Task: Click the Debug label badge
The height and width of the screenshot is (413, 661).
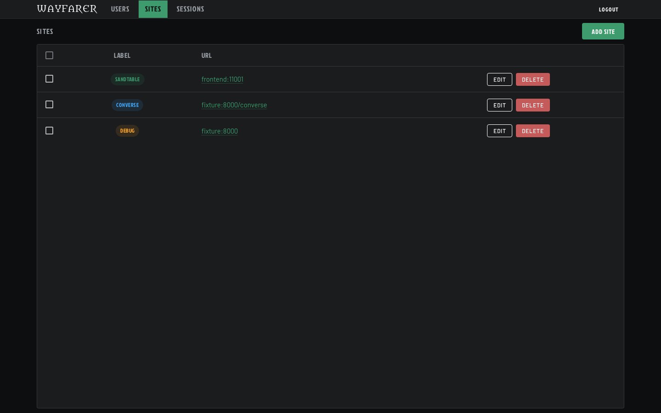Action: [x=128, y=131]
